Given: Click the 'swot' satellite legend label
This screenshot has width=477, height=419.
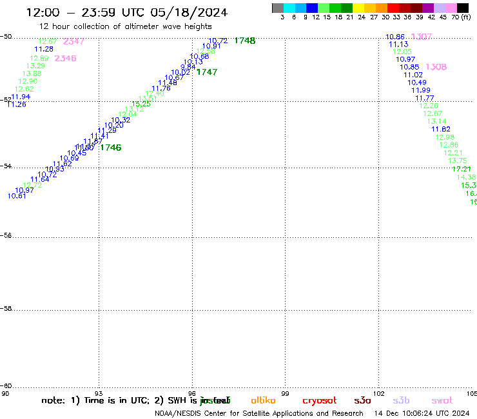Looking at the screenshot, I should (x=442, y=401).
